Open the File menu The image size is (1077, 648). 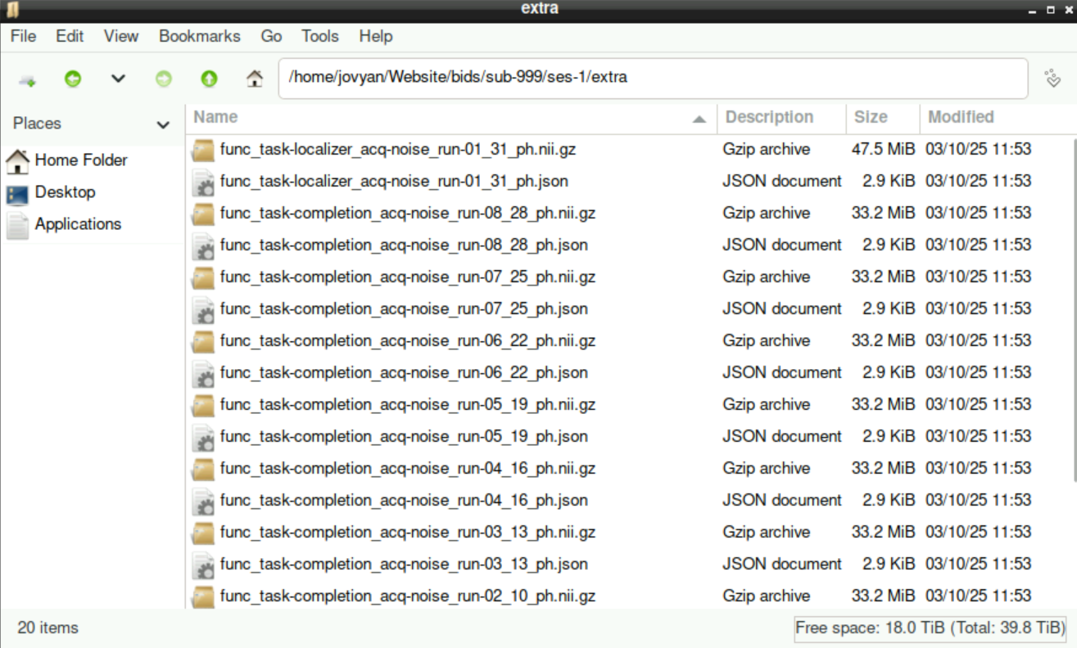(x=23, y=36)
